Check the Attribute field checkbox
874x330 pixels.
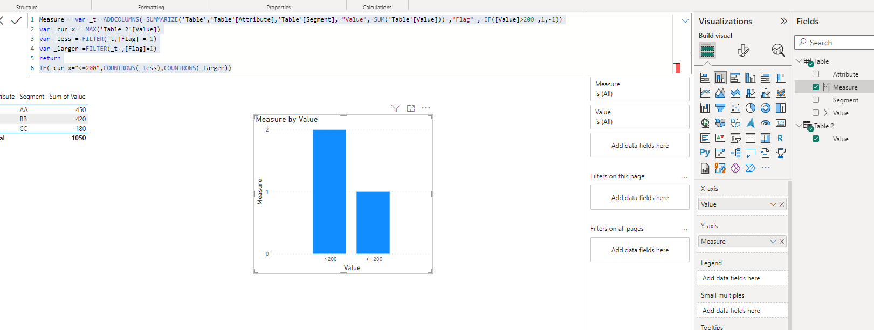click(816, 74)
